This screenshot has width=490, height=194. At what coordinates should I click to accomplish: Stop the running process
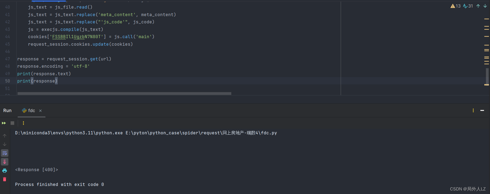[x=12, y=123]
